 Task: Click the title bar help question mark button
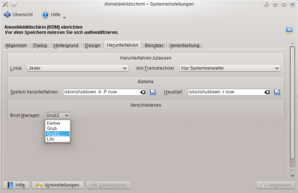pyautogui.click(x=266, y=4)
